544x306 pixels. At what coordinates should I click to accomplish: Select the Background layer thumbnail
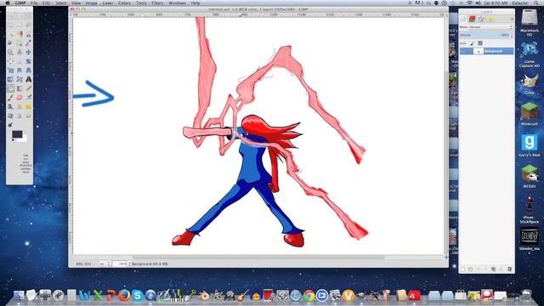[479, 51]
